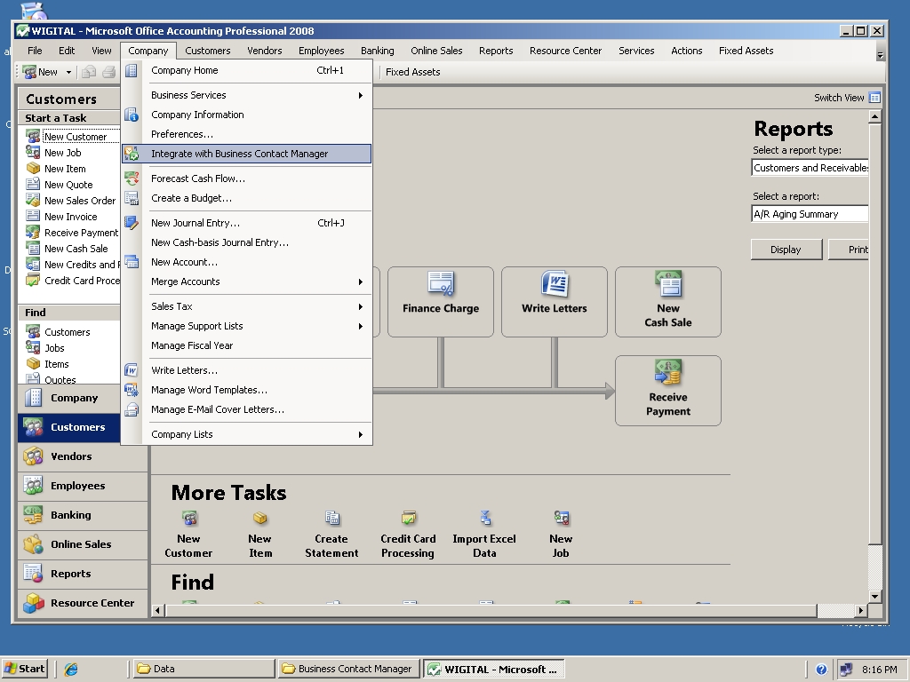Viewport: 910px width, 682px height.
Task: Choose Manage Fiscal Year from the Company menu
Action: click(247, 345)
